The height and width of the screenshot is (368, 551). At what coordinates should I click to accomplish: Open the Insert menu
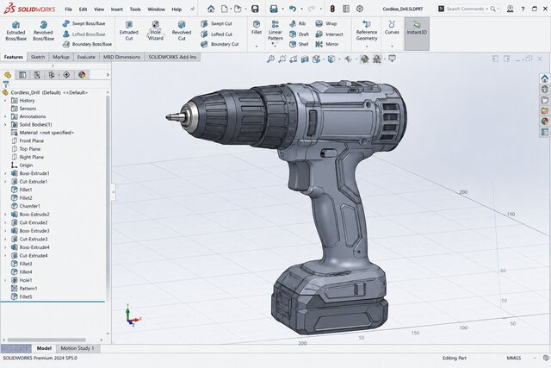(x=117, y=9)
